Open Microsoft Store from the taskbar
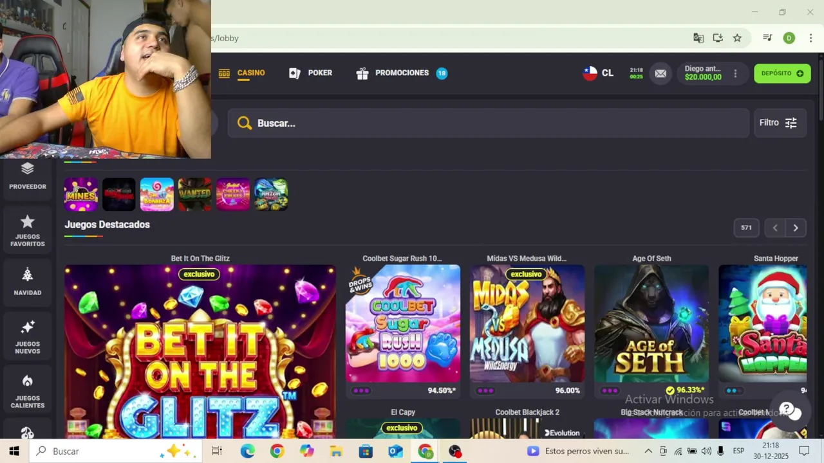824x463 pixels. click(366, 451)
